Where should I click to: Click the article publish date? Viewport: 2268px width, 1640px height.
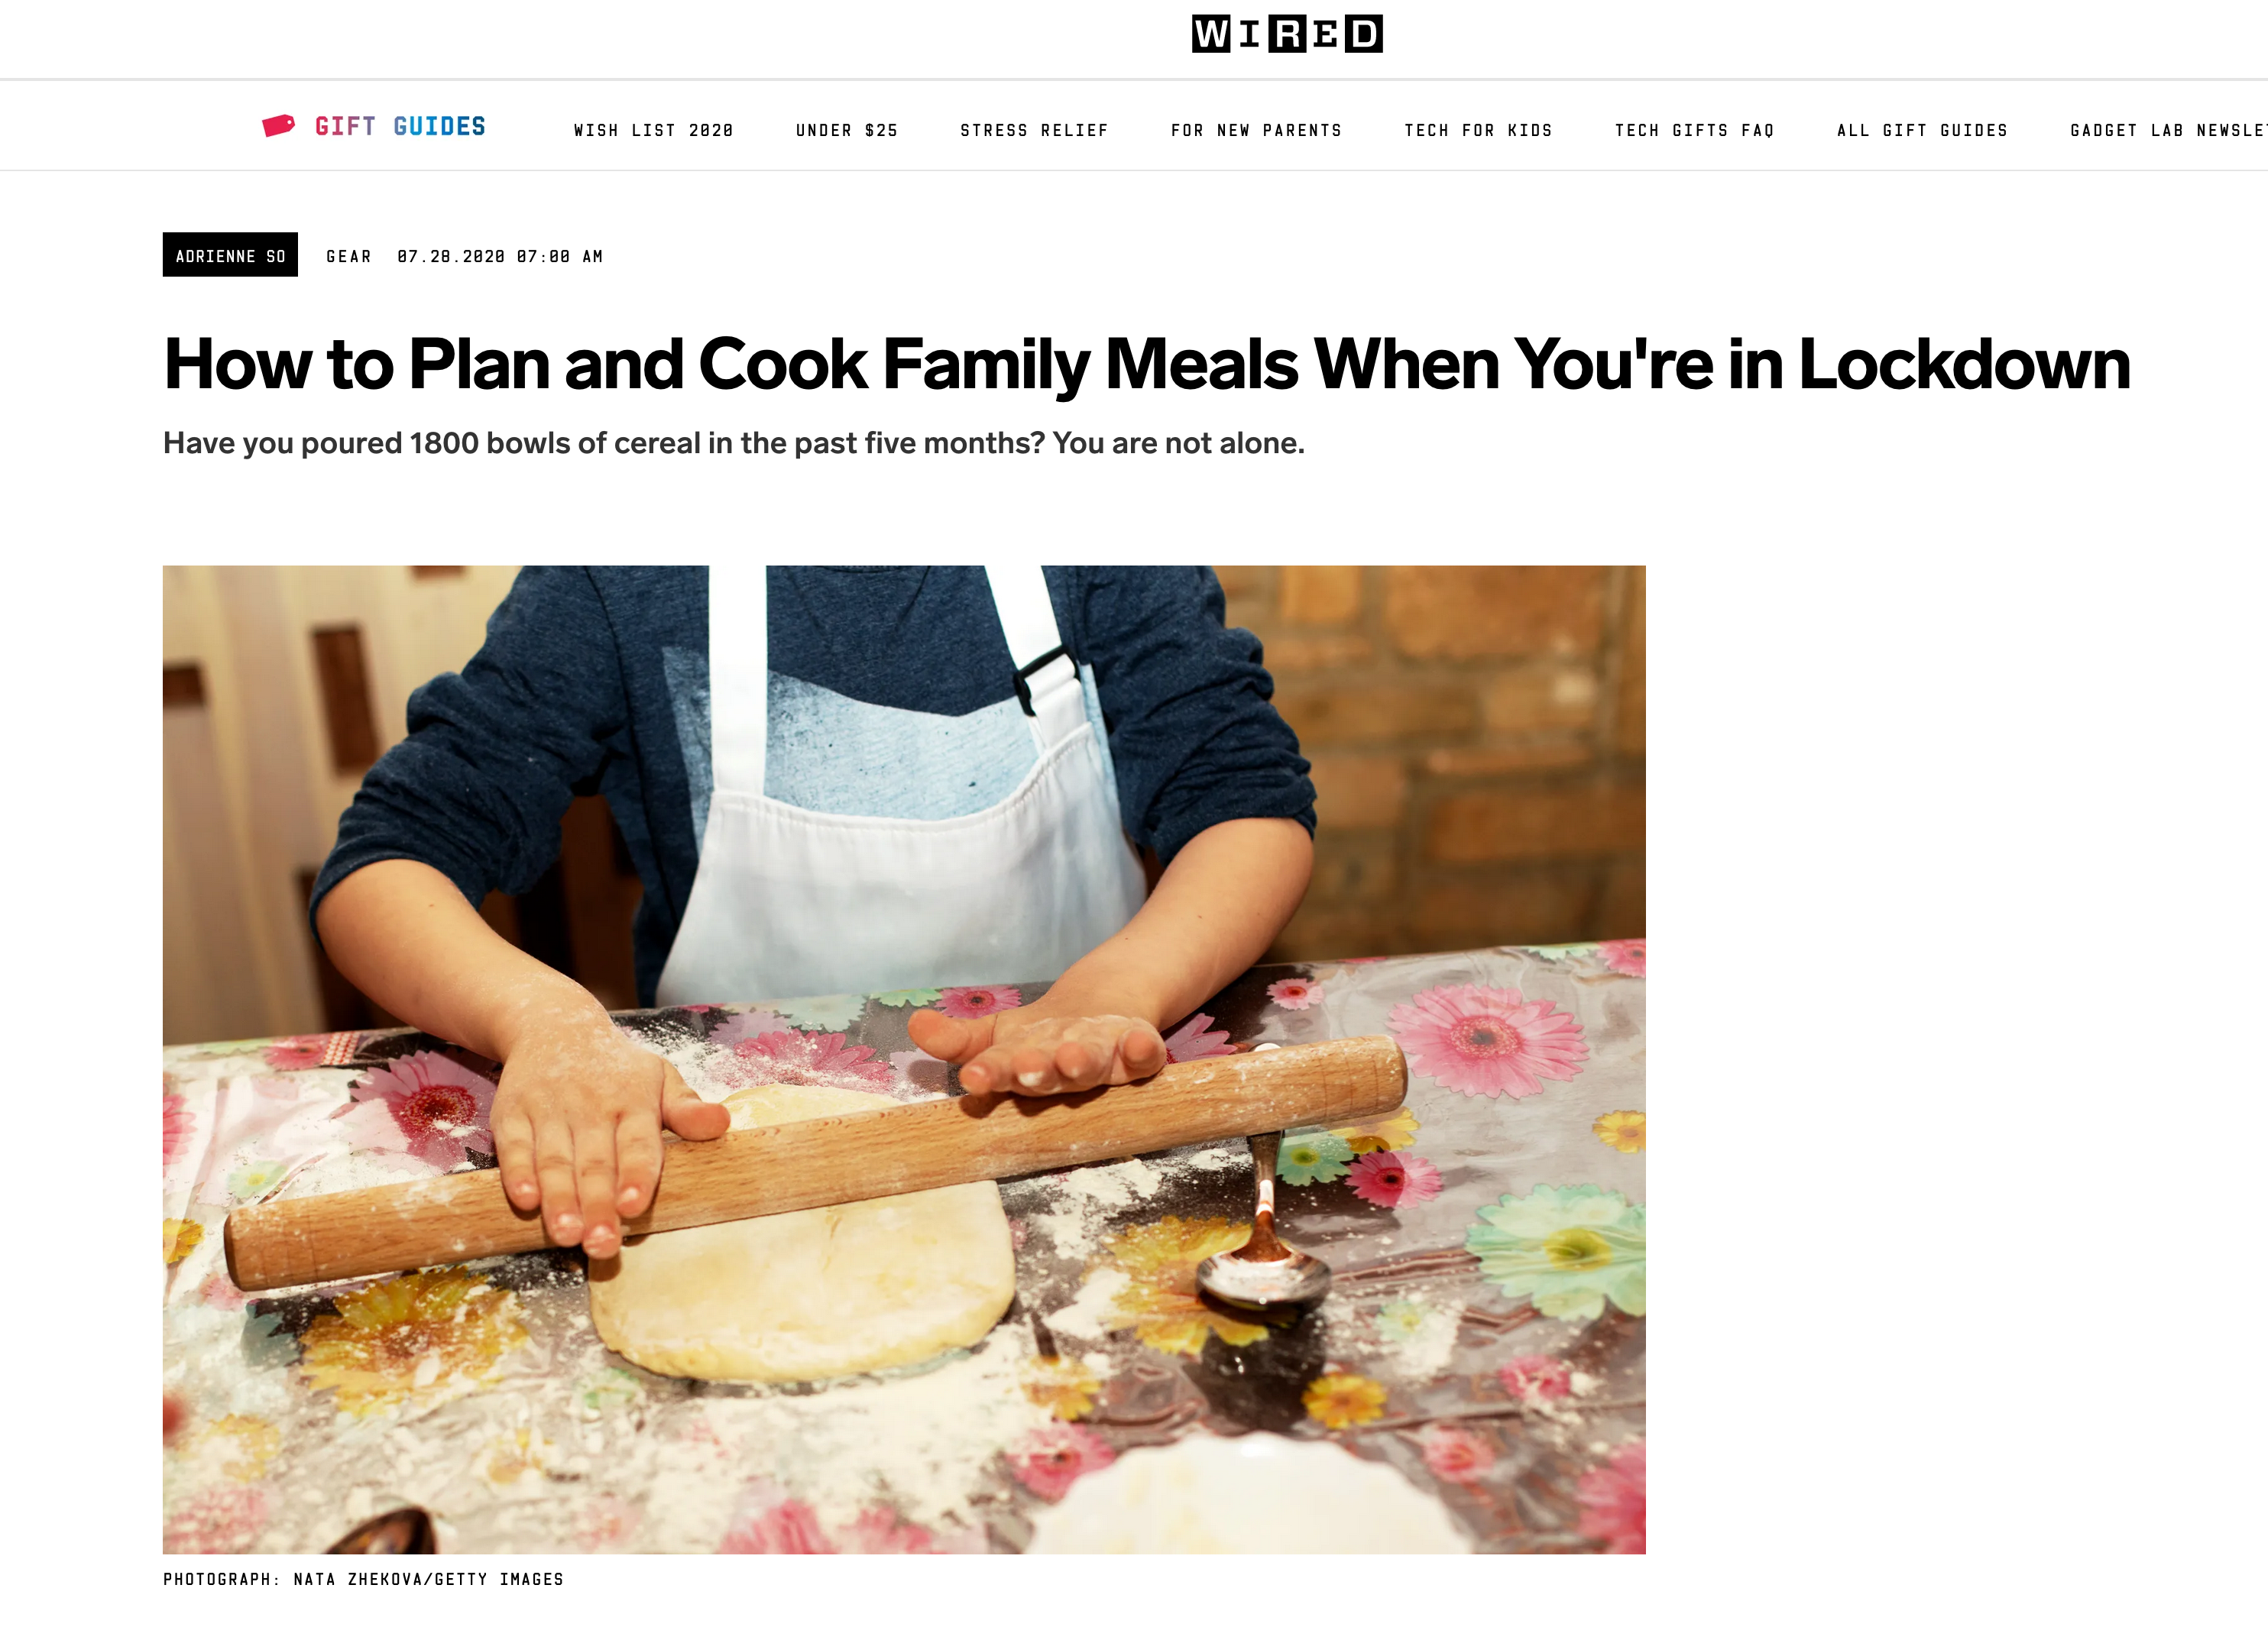pos(500,257)
